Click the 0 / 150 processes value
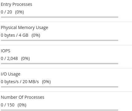 point(8,105)
